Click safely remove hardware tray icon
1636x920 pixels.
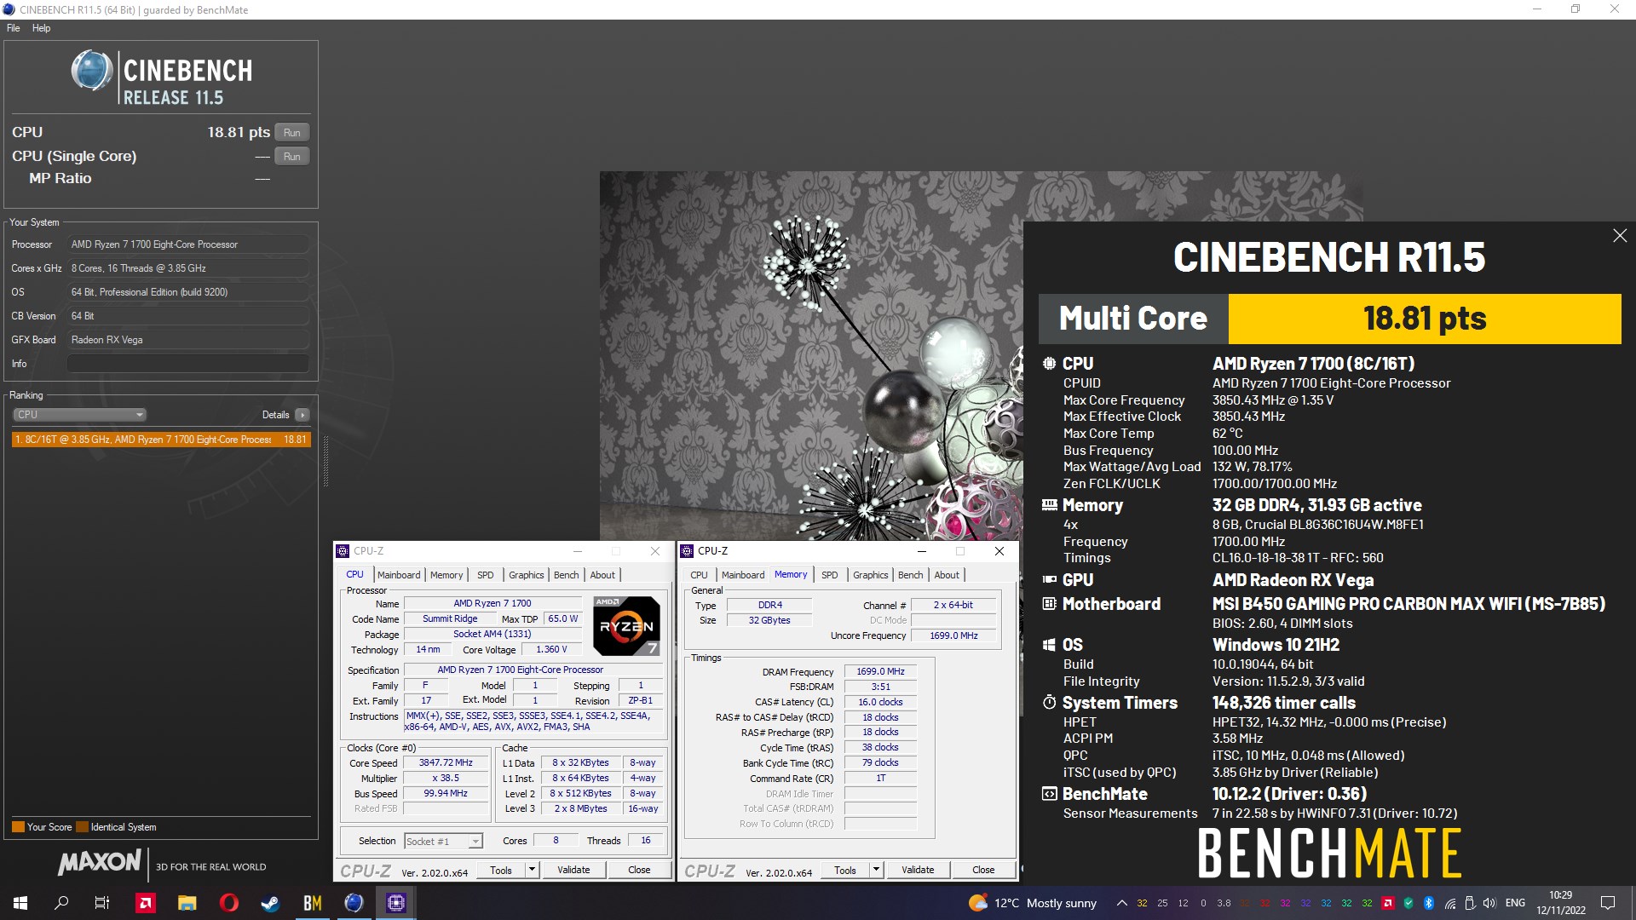(1470, 903)
